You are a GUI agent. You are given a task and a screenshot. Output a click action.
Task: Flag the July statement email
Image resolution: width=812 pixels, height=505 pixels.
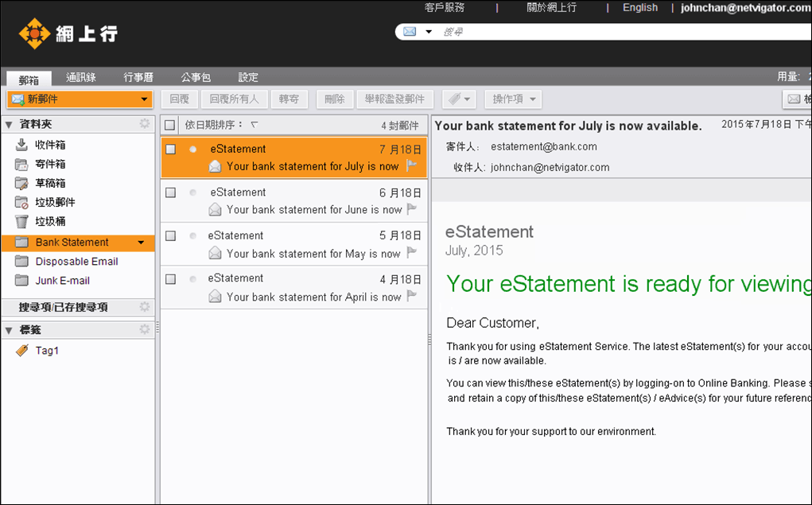tap(412, 165)
